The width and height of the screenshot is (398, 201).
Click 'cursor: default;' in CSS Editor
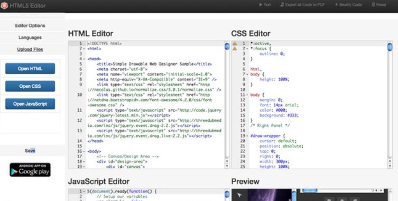(x=278, y=141)
